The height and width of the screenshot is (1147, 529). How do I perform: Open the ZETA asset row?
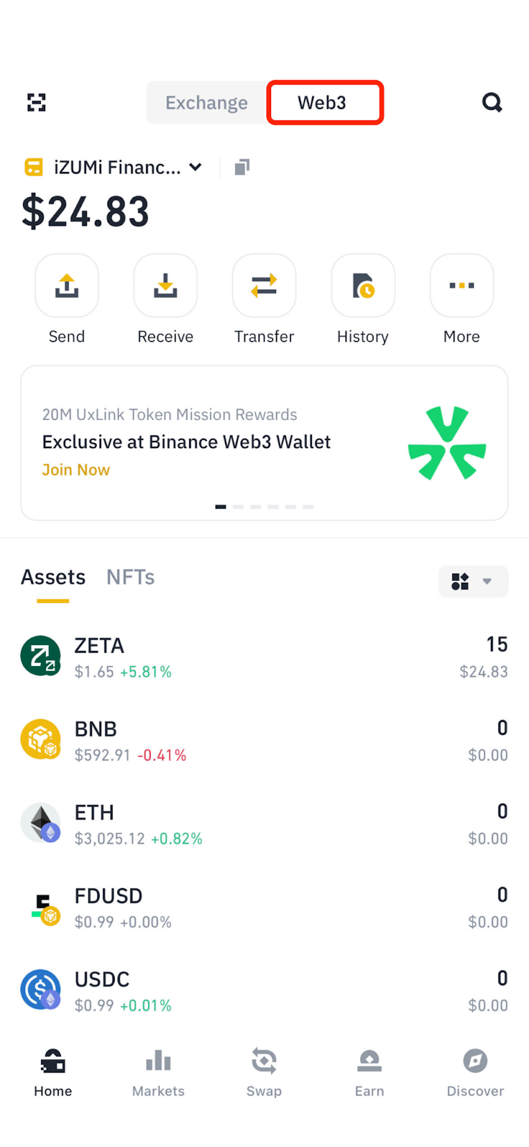264,657
